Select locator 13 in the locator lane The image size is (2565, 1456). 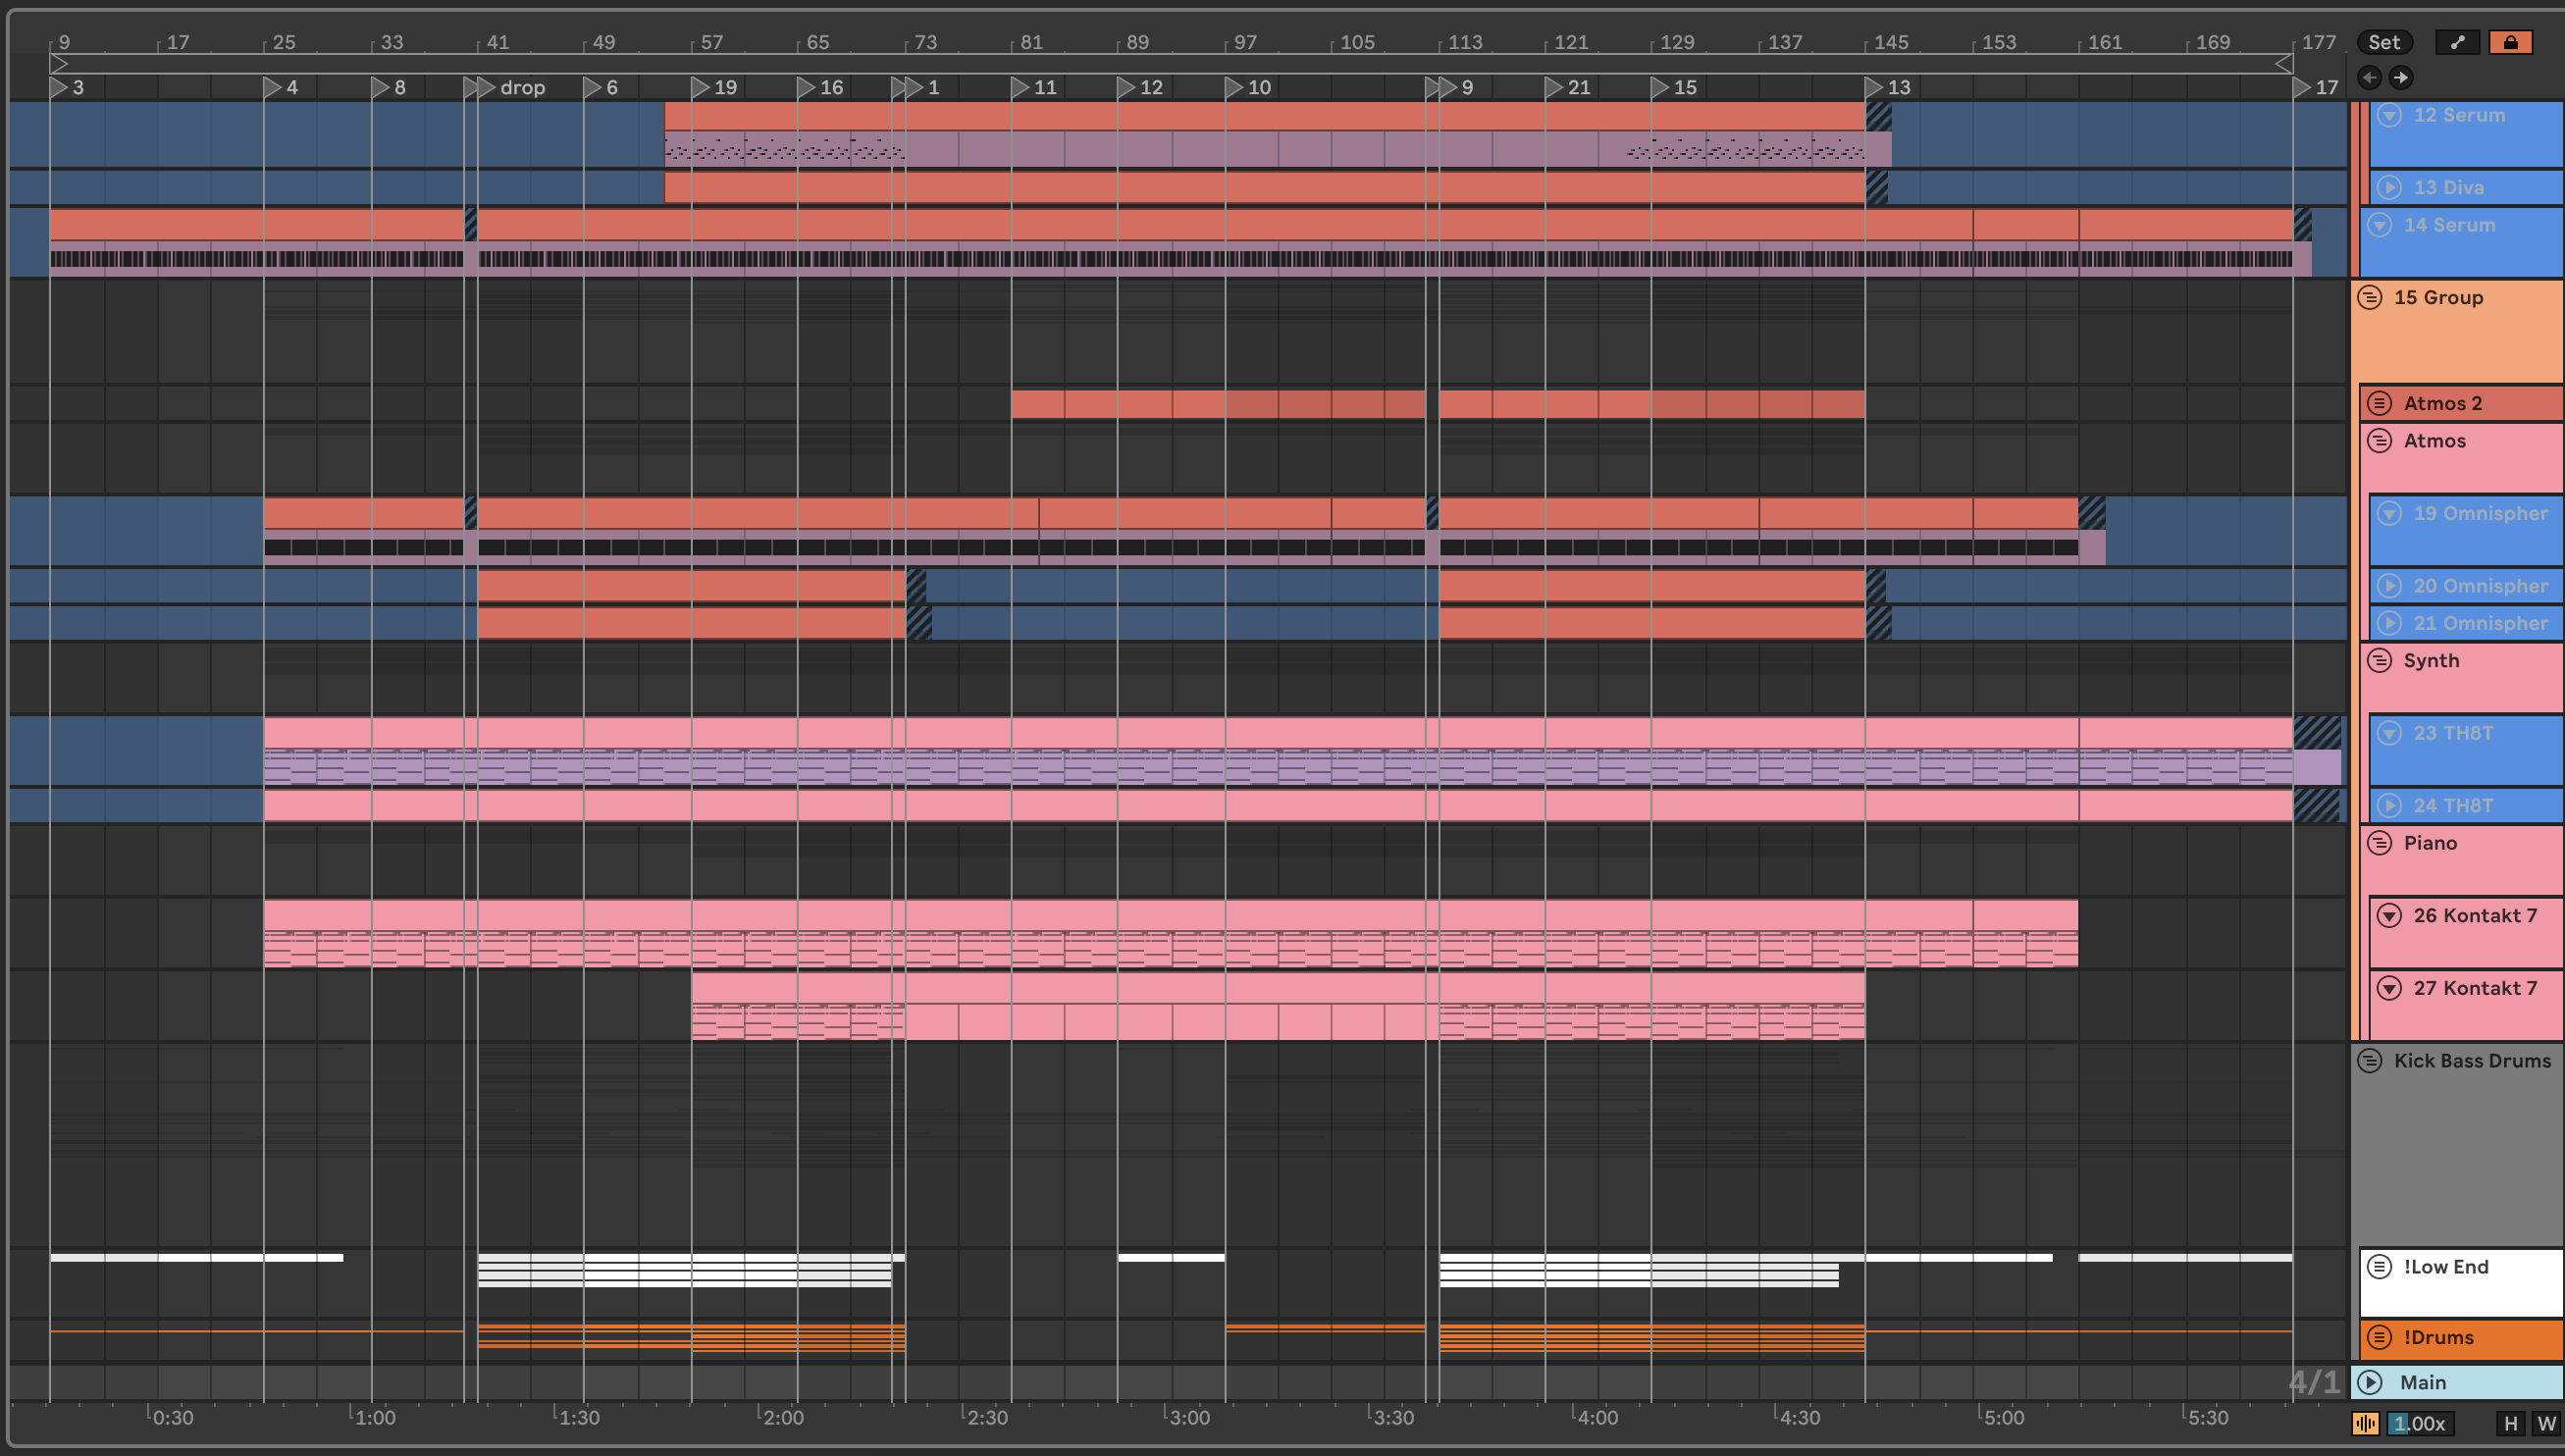click(x=1889, y=87)
